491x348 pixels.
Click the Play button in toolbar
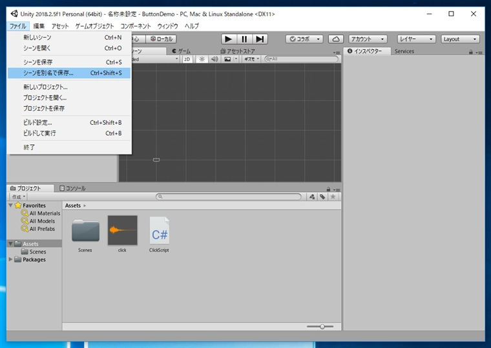(229, 39)
